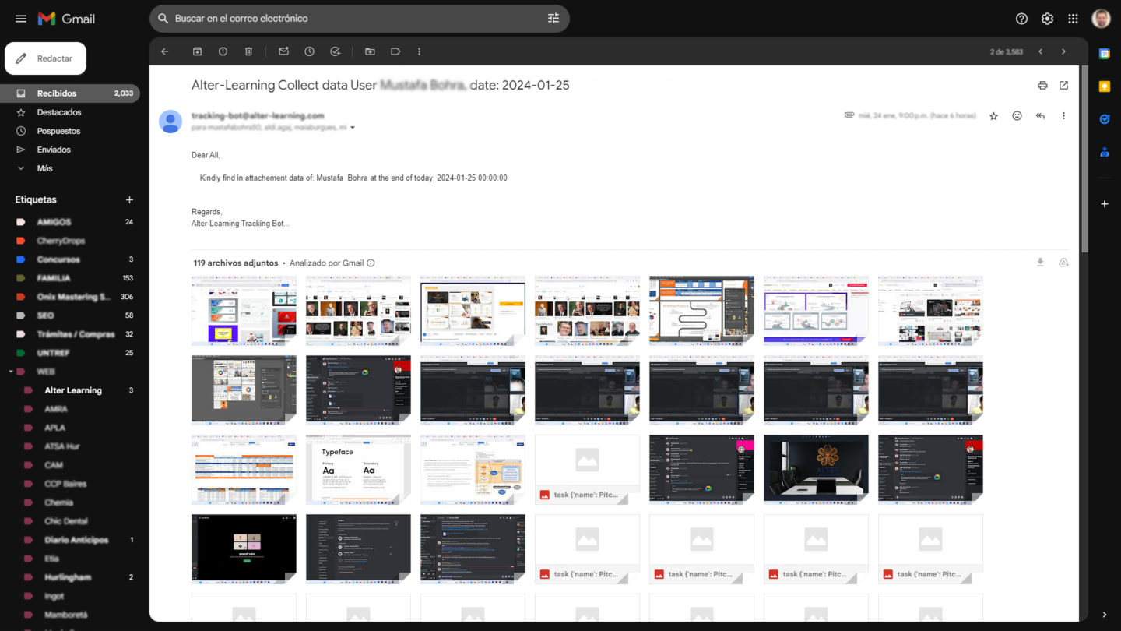Screen dimensions: 1121x631
Task: Print the email with the printer icon
Action: pyautogui.click(x=1042, y=86)
